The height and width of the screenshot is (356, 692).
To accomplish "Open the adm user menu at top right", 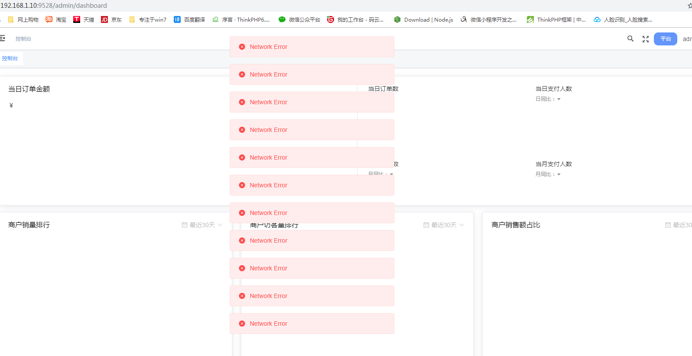I will (687, 39).
